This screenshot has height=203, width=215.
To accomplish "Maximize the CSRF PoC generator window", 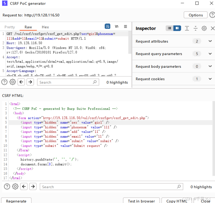I will coord(197,3).
